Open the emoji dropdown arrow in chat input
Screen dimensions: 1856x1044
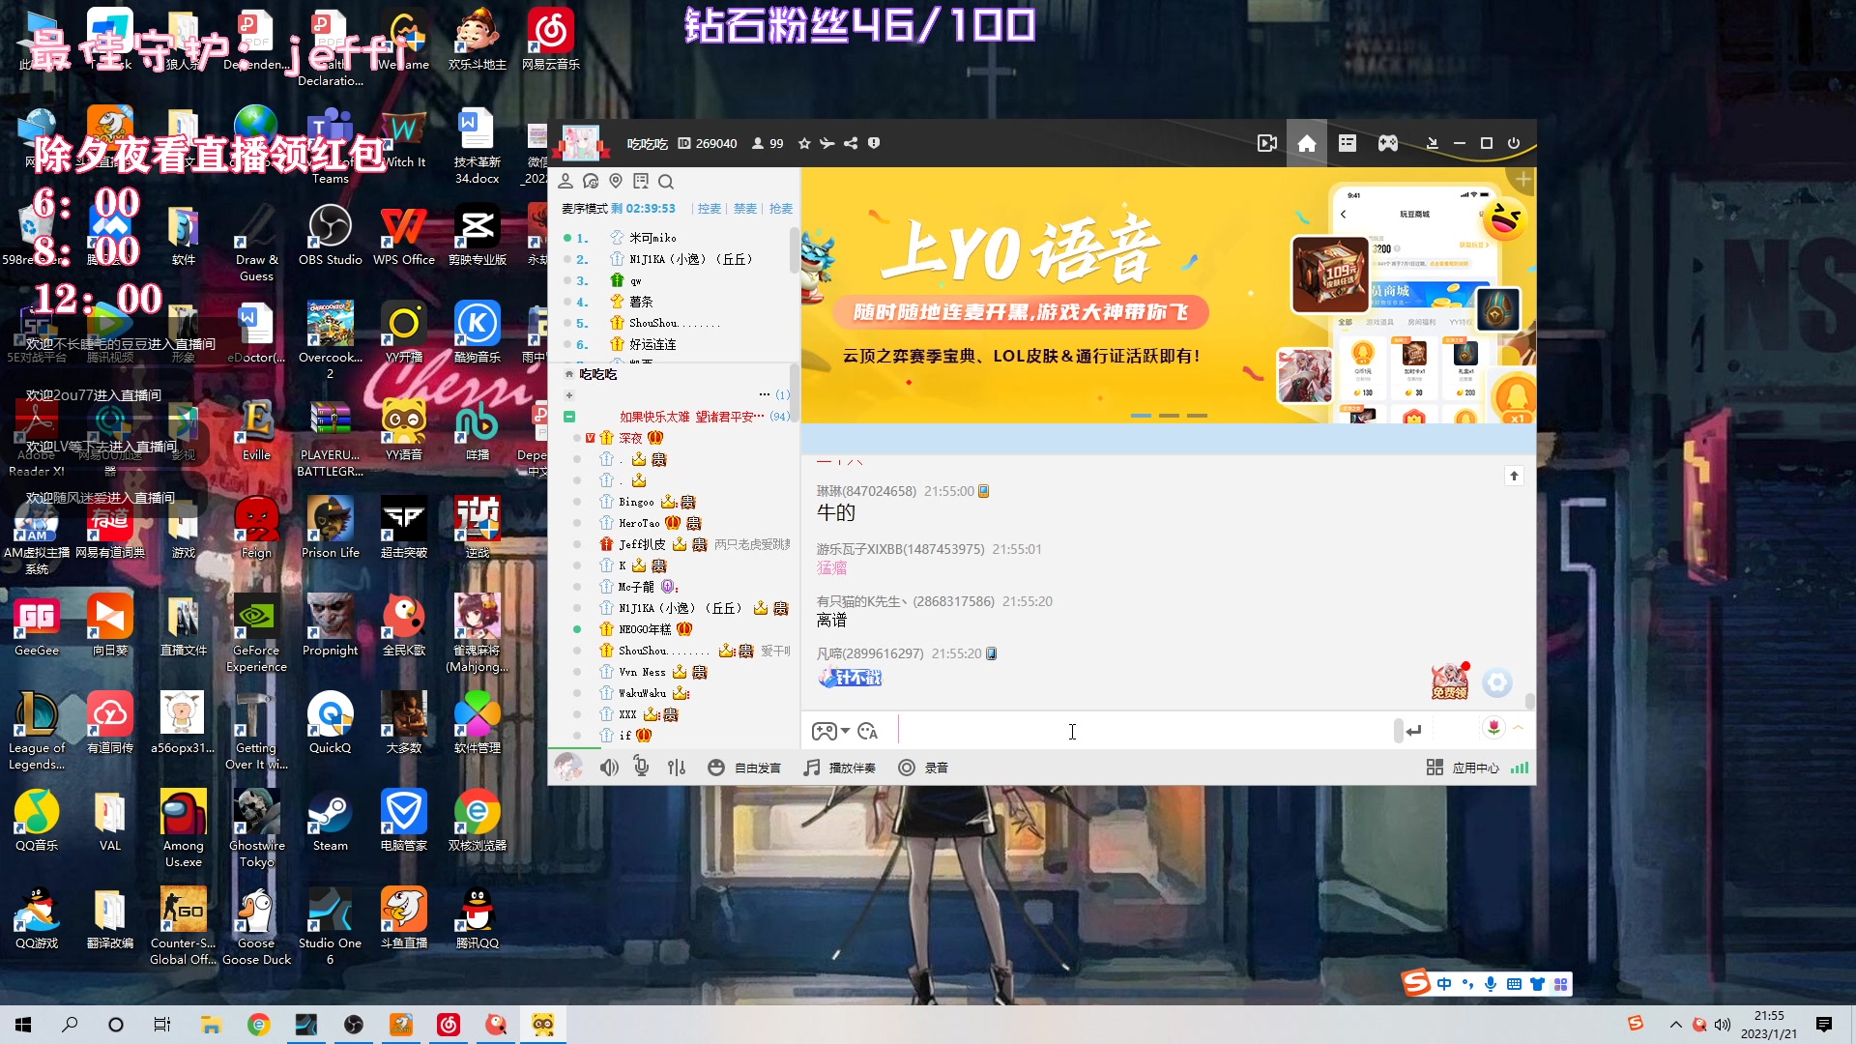(x=847, y=732)
